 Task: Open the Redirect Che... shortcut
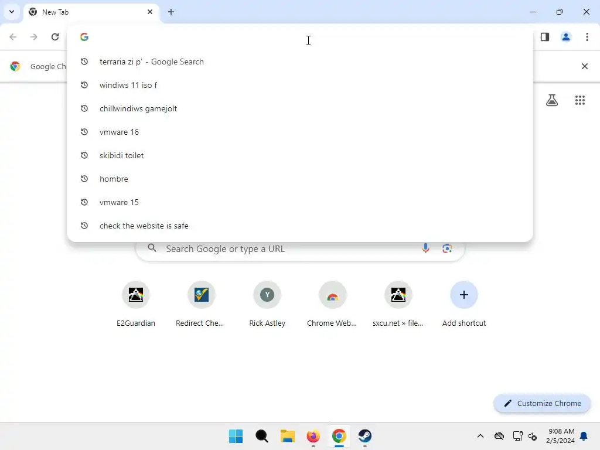(202, 305)
